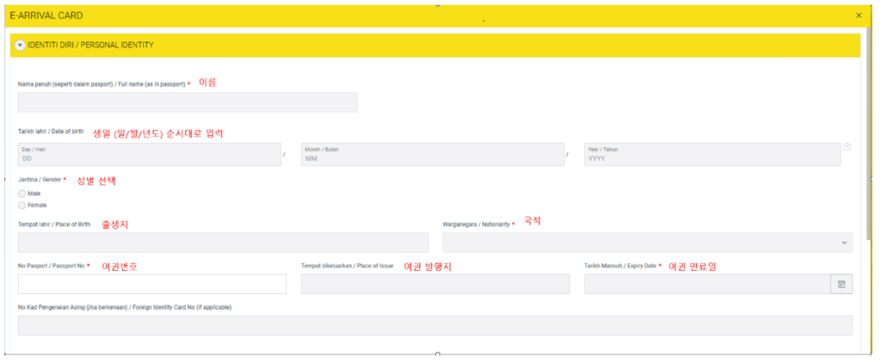Select the Male gender radio button

tap(22, 193)
